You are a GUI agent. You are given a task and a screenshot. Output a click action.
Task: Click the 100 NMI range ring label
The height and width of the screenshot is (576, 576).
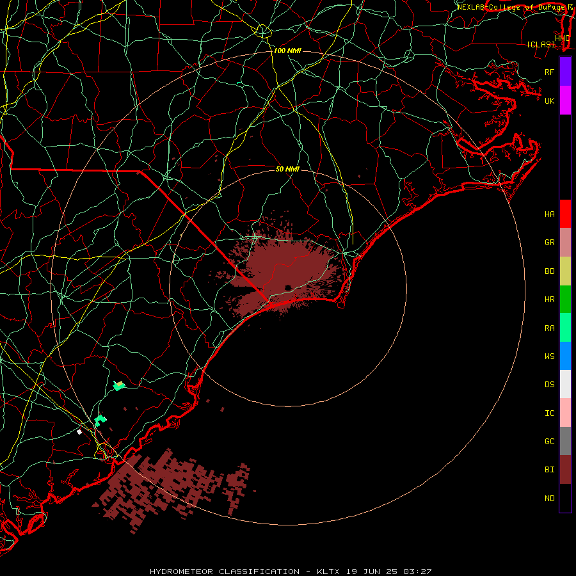click(x=287, y=51)
